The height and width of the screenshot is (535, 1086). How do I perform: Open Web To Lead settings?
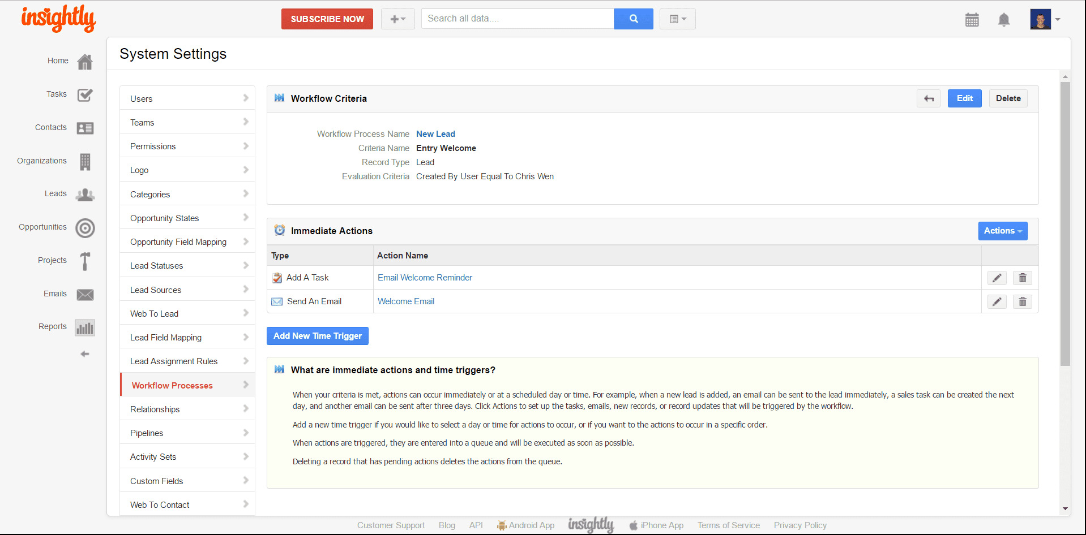click(187, 313)
